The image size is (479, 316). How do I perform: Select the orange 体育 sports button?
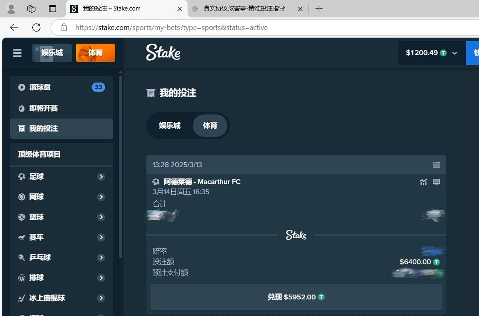[x=96, y=53]
